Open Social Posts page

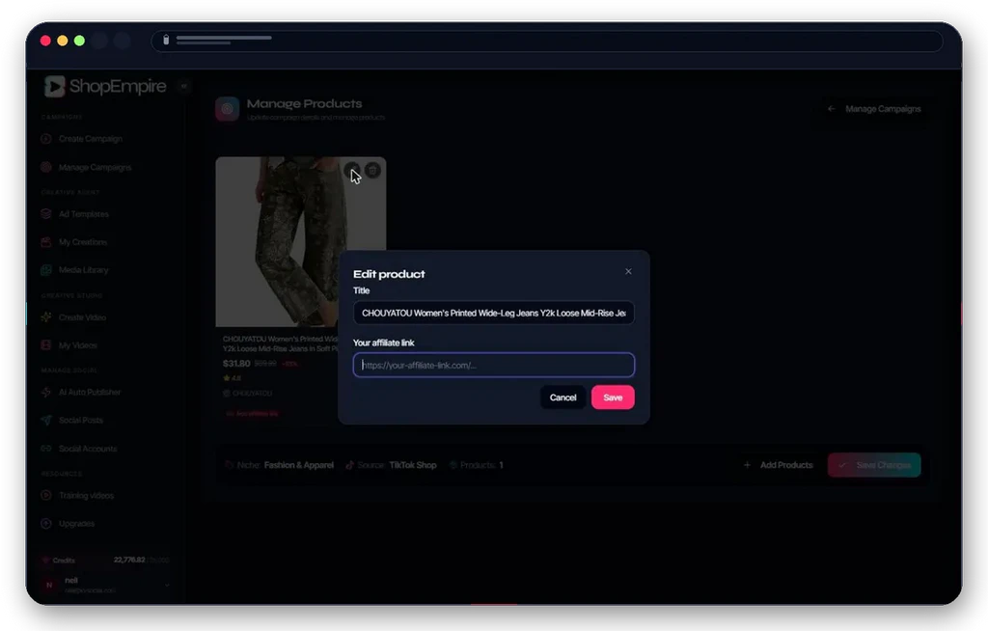[x=81, y=420]
